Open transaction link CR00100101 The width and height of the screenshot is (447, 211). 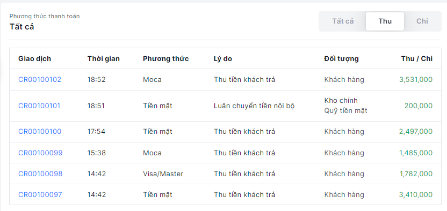[x=39, y=106]
